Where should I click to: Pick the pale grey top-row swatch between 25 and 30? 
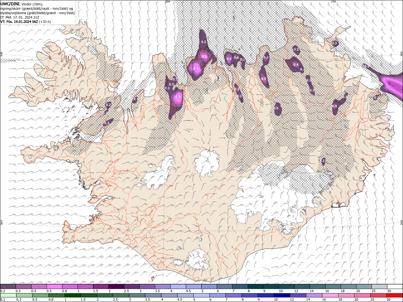point(379,287)
